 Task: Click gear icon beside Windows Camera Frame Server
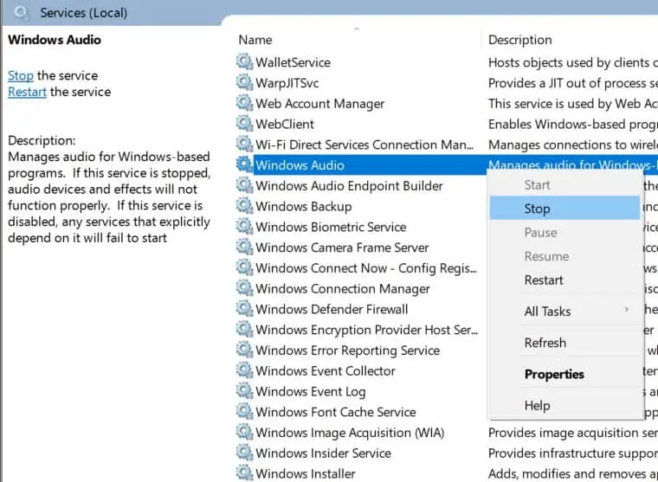click(x=244, y=247)
